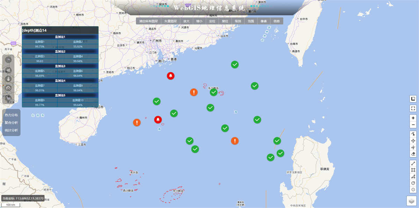Click the 98.69% value cell
419x208 pixels.
(40, 76)
